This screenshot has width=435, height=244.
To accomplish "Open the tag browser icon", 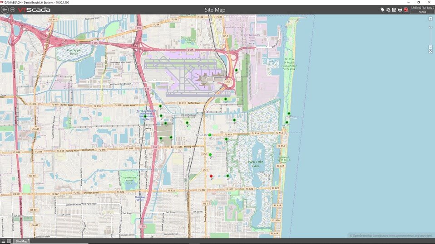I will click(x=382, y=10).
